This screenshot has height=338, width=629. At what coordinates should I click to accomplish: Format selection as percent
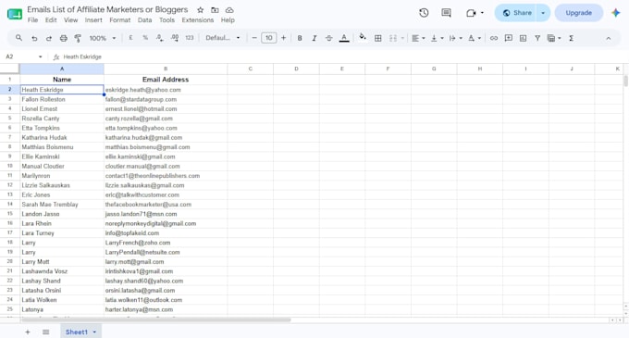point(145,38)
